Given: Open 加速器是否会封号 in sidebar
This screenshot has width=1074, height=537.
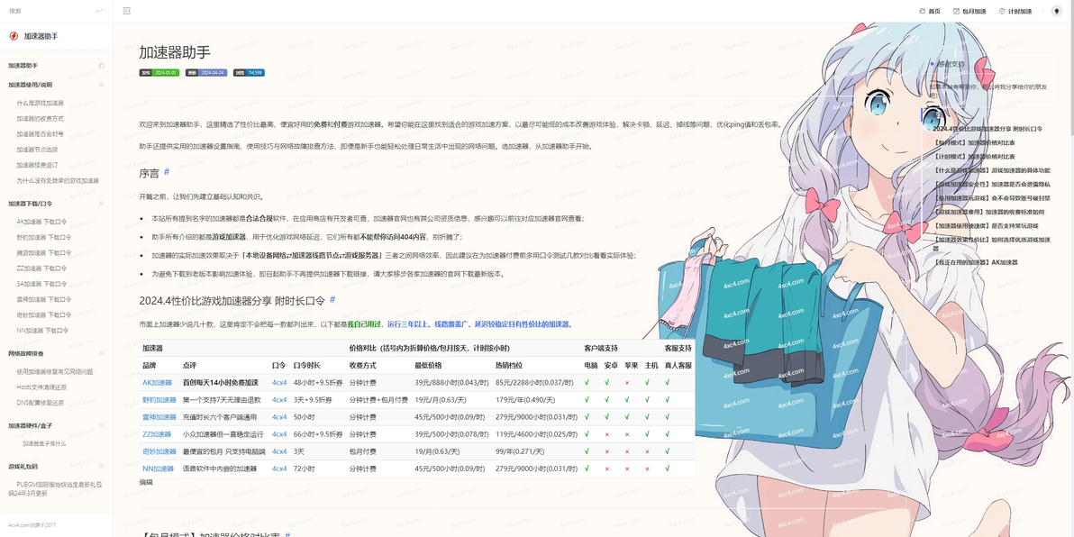Looking at the screenshot, I should click(x=40, y=134).
